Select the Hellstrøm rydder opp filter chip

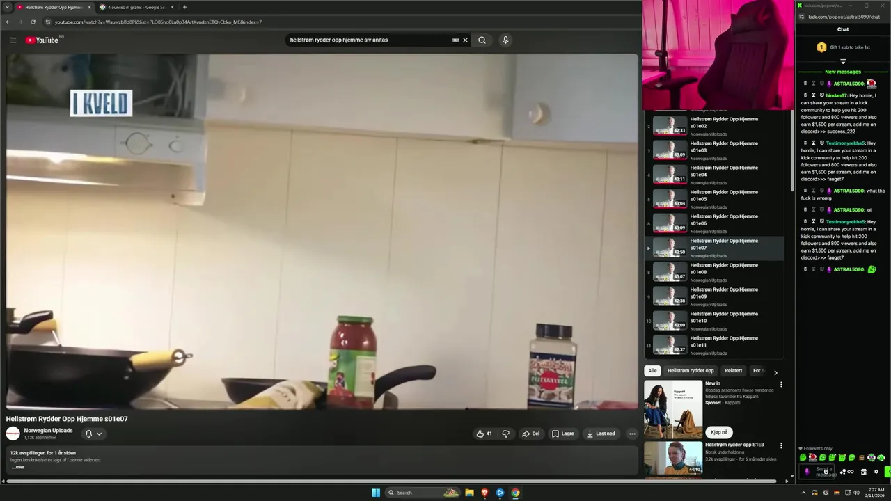[x=691, y=371]
